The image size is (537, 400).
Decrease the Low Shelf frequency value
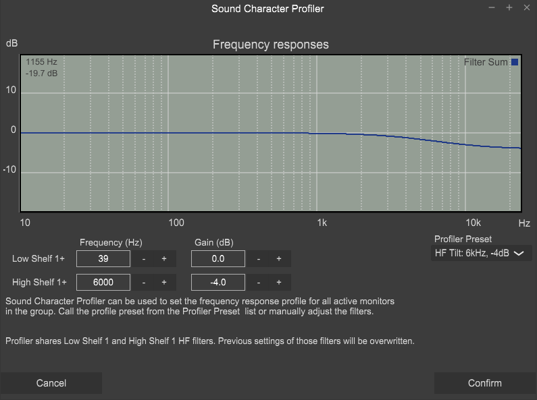point(143,259)
